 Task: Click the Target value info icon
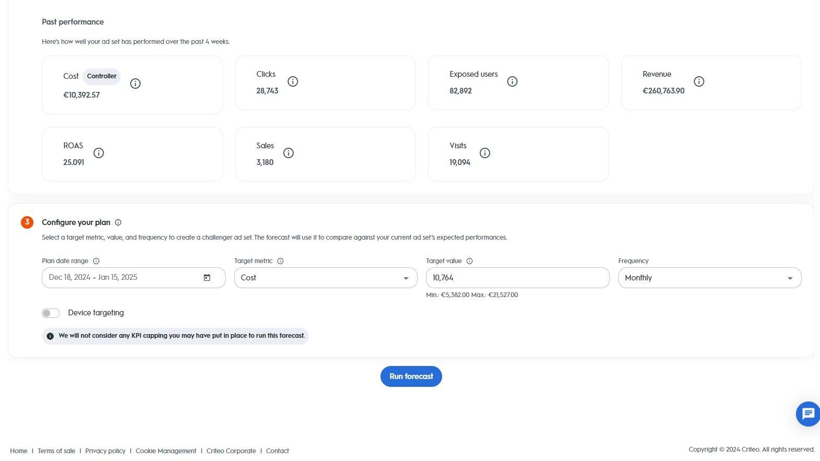coord(469,261)
